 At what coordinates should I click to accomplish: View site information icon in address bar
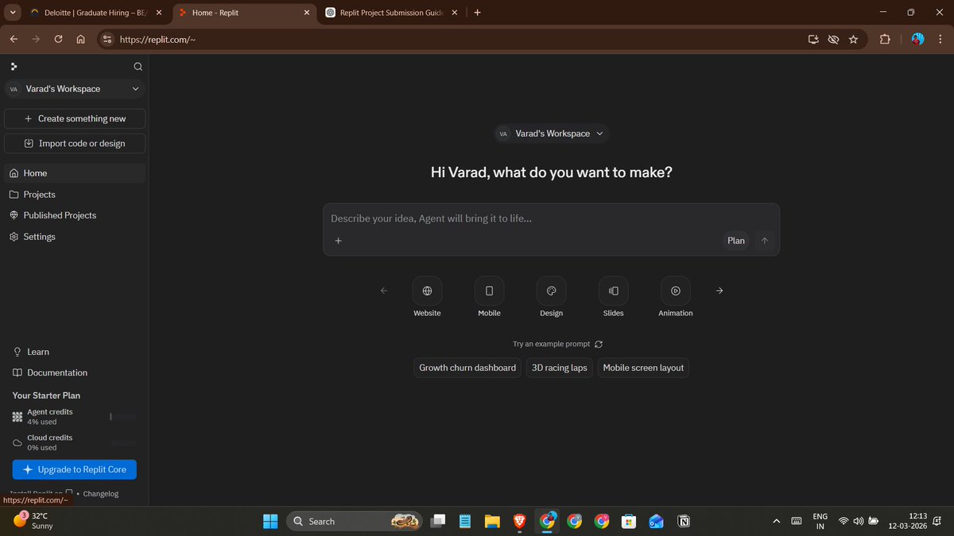(x=108, y=39)
